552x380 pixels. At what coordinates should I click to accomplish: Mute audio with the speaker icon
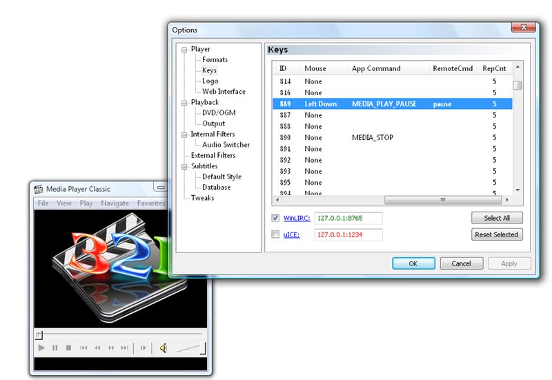[x=164, y=348]
